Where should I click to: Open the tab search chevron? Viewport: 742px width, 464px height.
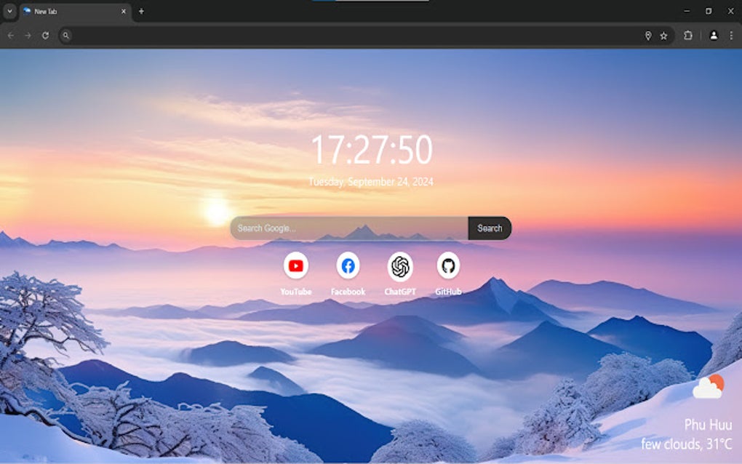click(x=9, y=11)
